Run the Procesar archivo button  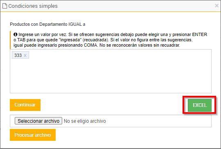(33, 135)
